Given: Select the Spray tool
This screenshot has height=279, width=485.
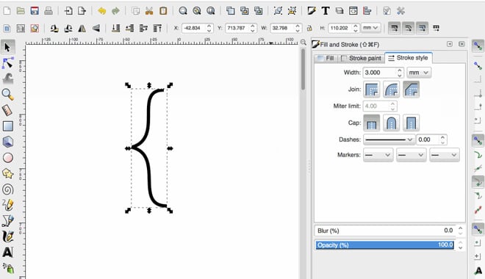Looking at the screenshot, I should pyautogui.click(x=8, y=268).
